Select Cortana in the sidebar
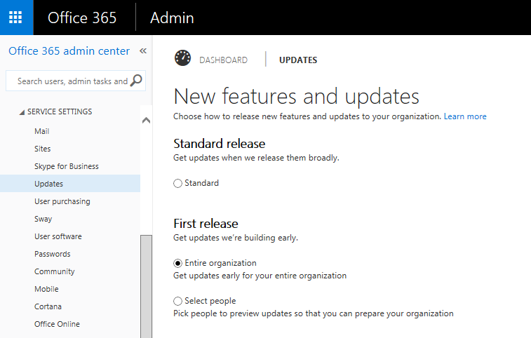Screen dimensions: 531x338 click(48, 306)
